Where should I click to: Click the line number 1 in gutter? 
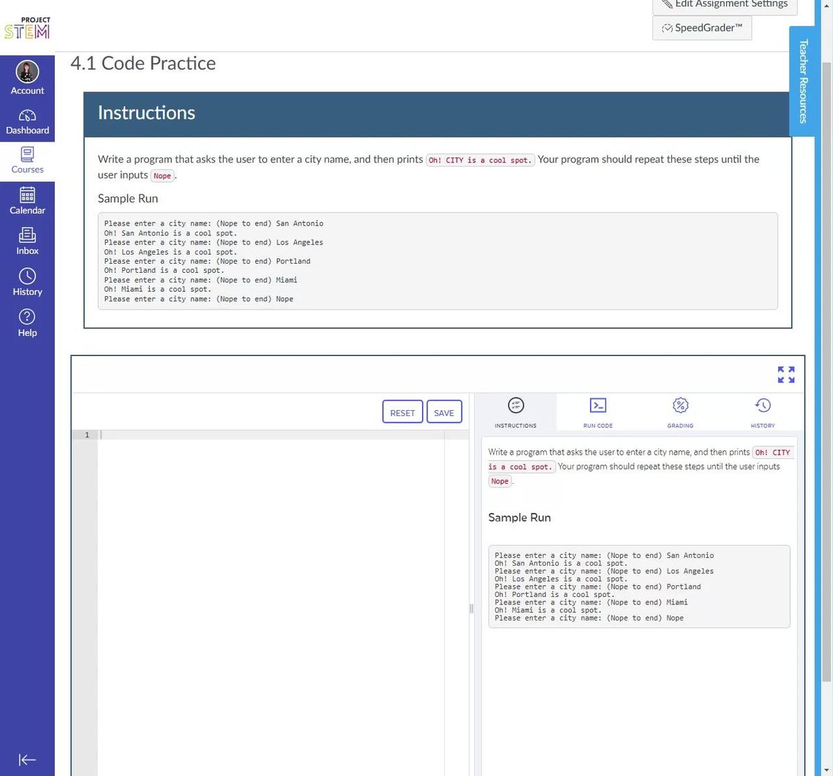tap(87, 435)
